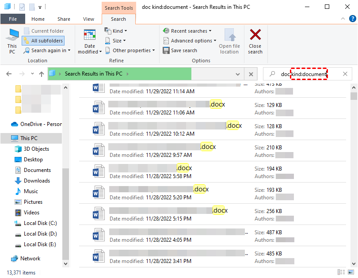
Task: Click the Date modified calendar icon
Action: pyautogui.click(x=90, y=35)
